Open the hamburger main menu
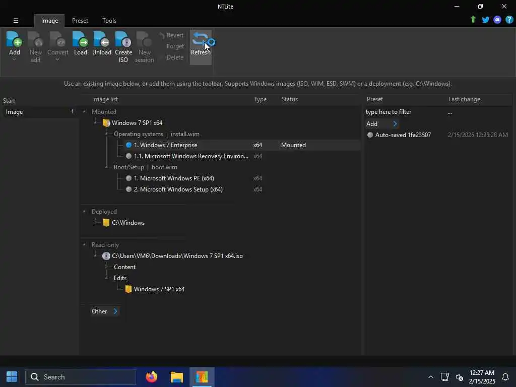The width and height of the screenshot is (516, 387). click(16, 20)
